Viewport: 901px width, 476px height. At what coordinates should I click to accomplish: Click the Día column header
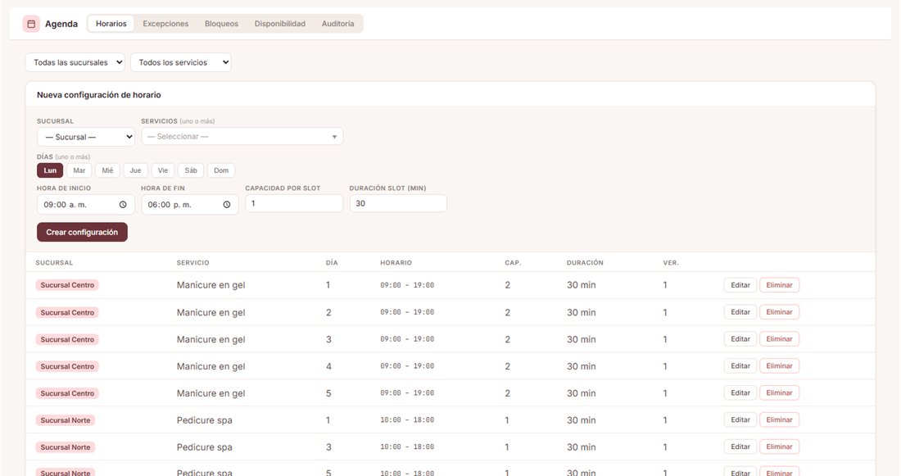(332, 263)
